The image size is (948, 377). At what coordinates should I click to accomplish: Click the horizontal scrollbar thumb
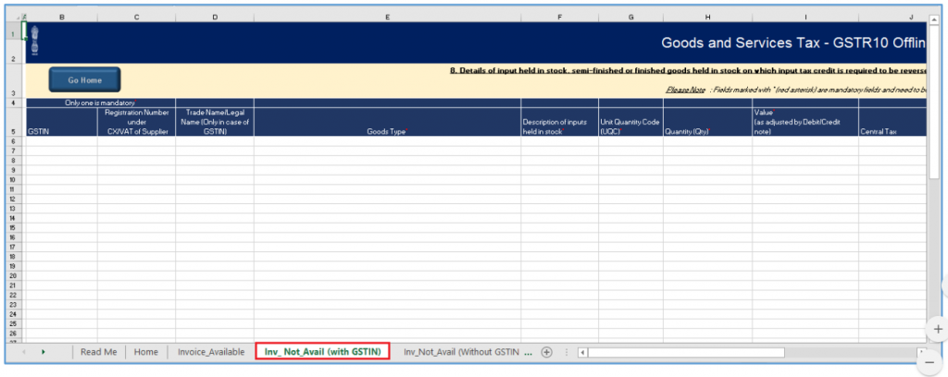686,352
